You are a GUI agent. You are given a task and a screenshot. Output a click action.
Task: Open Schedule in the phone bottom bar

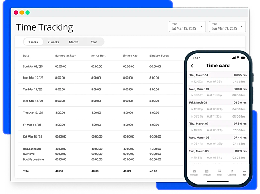207,172
